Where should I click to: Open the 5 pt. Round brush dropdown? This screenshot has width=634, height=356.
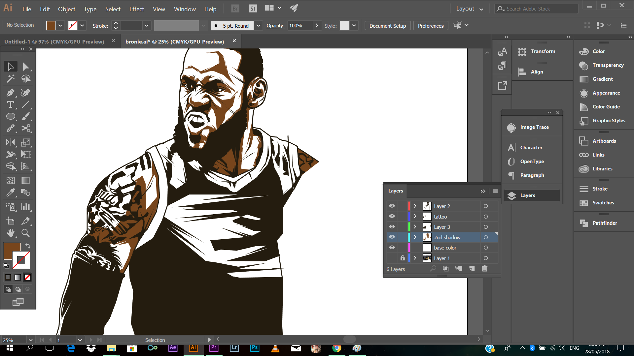click(259, 25)
